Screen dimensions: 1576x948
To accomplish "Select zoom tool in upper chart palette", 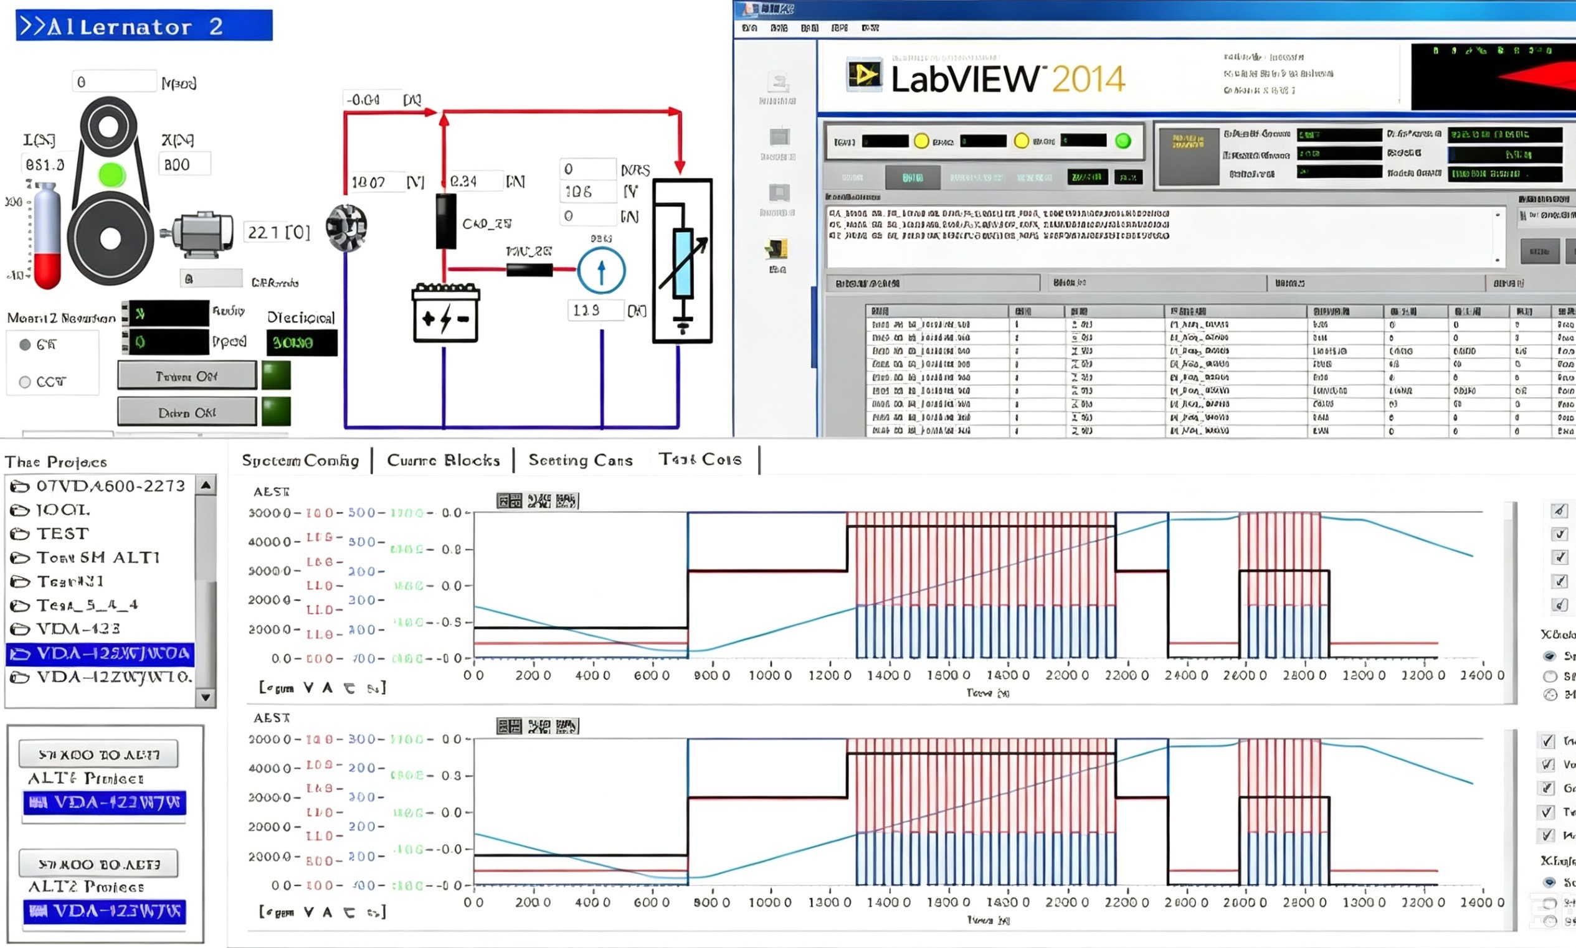I will point(539,501).
